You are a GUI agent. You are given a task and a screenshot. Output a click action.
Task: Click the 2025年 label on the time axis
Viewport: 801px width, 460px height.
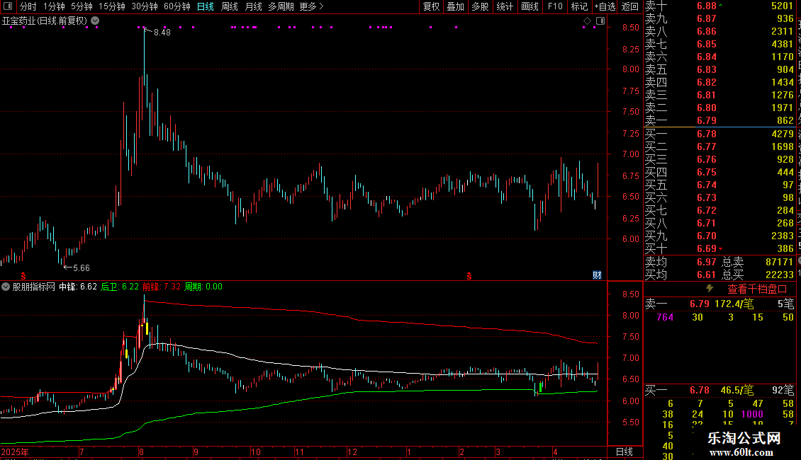point(15,452)
